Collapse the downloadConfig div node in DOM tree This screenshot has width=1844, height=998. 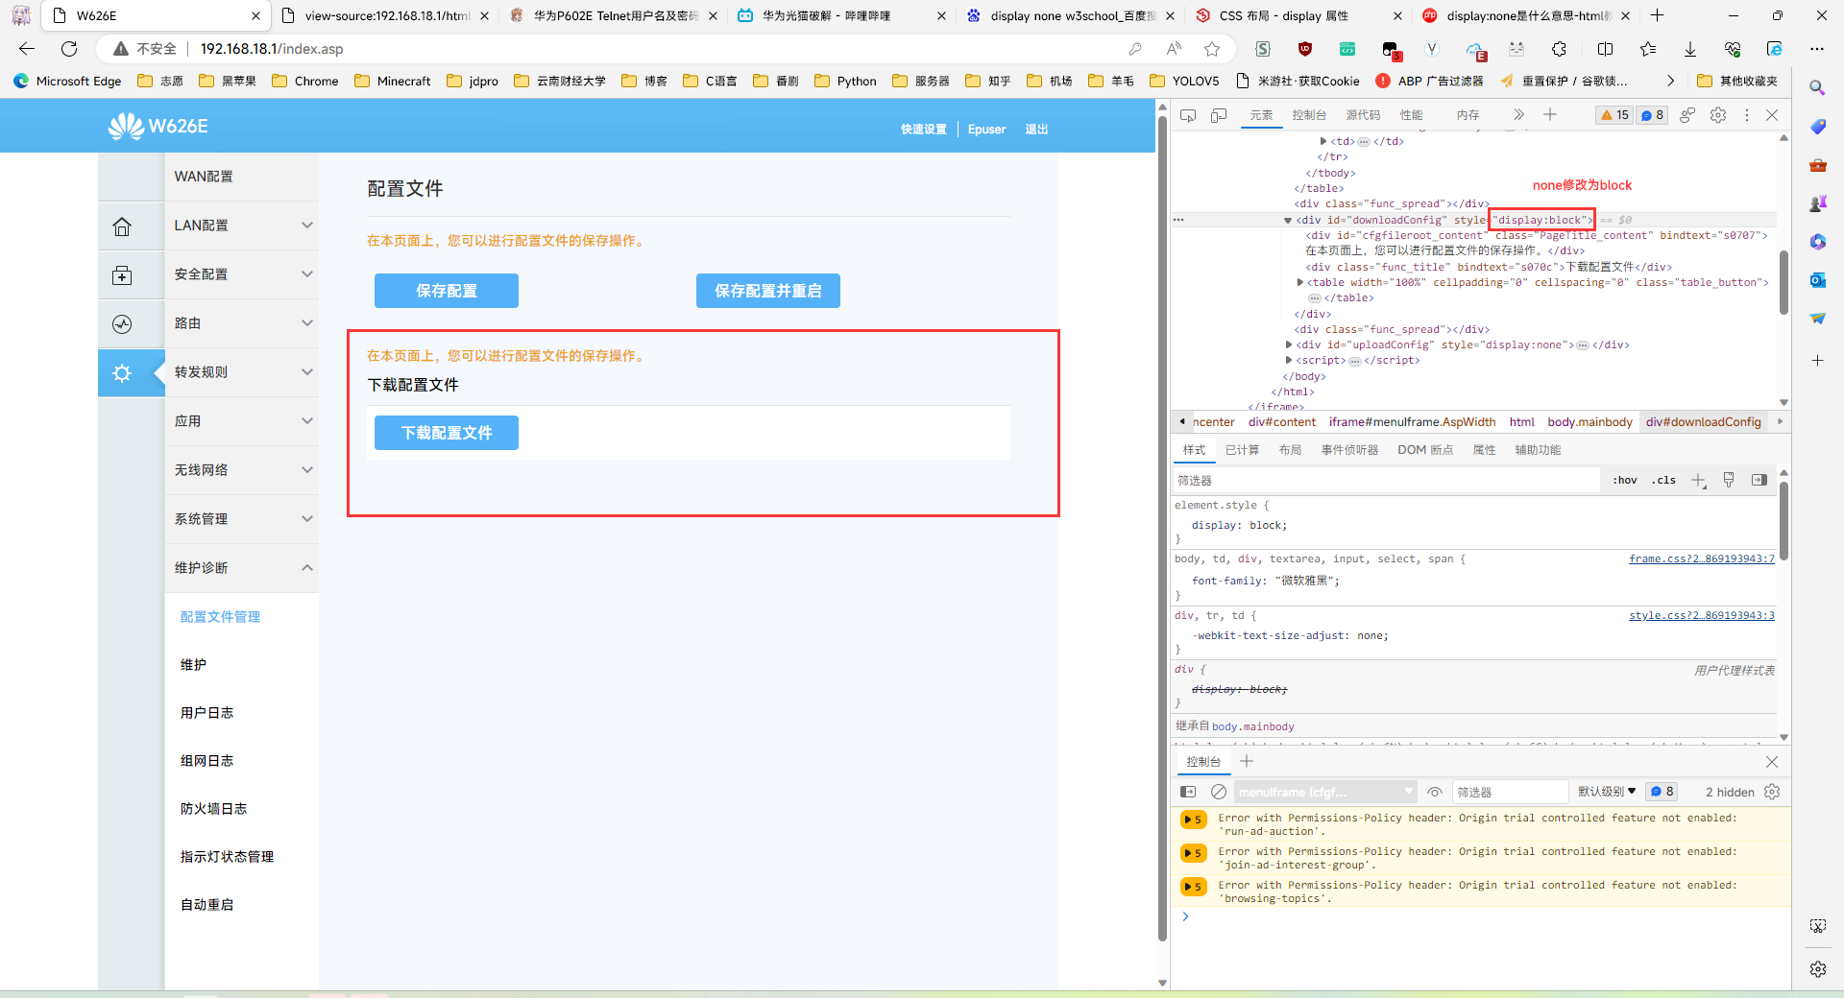(x=1288, y=221)
